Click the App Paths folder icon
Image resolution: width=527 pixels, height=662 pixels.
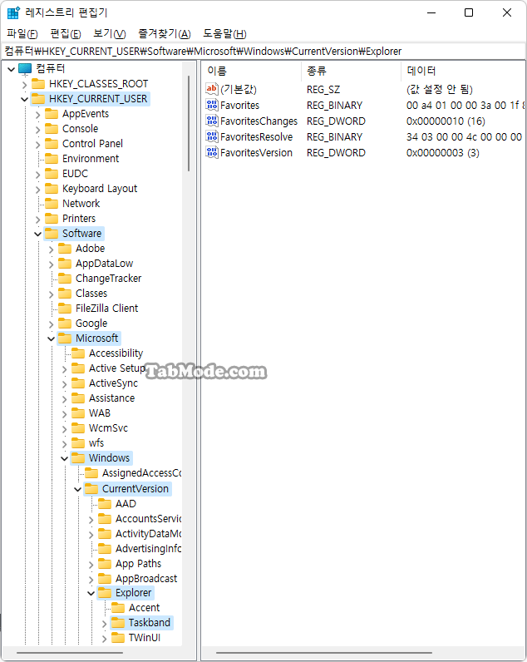(x=105, y=564)
